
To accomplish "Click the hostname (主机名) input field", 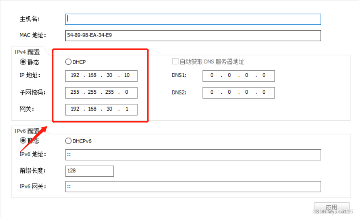I will (x=193, y=19).
